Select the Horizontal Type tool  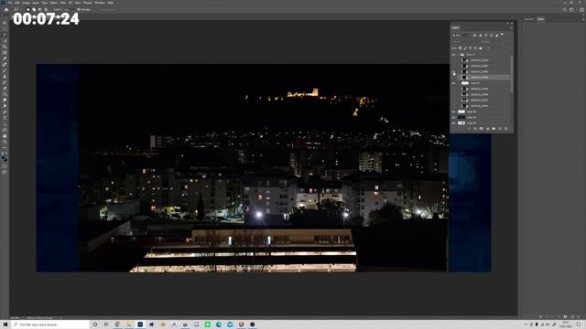click(x=5, y=118)
